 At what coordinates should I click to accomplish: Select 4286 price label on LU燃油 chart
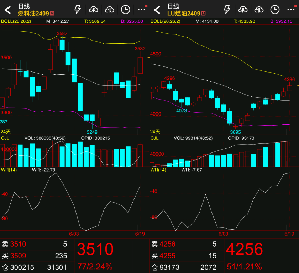click(289, 79)
